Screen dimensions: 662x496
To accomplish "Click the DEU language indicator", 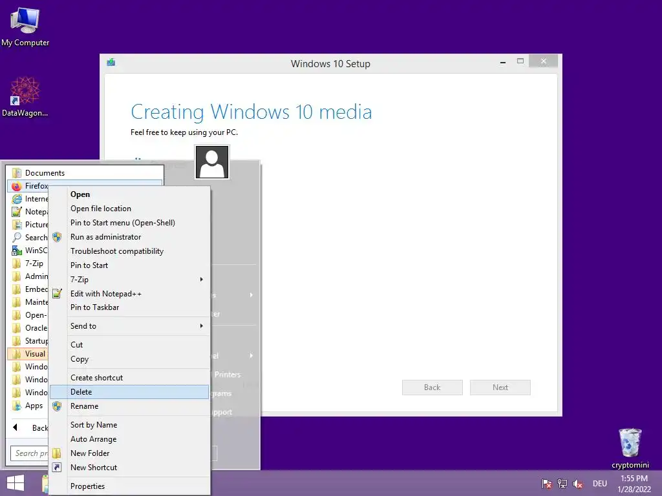I will click(x=599, y=484).
